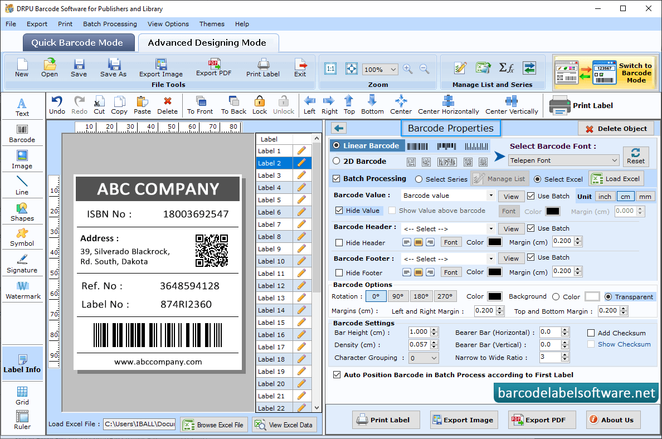Open the Barcode Header select dropdown
662x439 pixels.
tap(448, 229)
